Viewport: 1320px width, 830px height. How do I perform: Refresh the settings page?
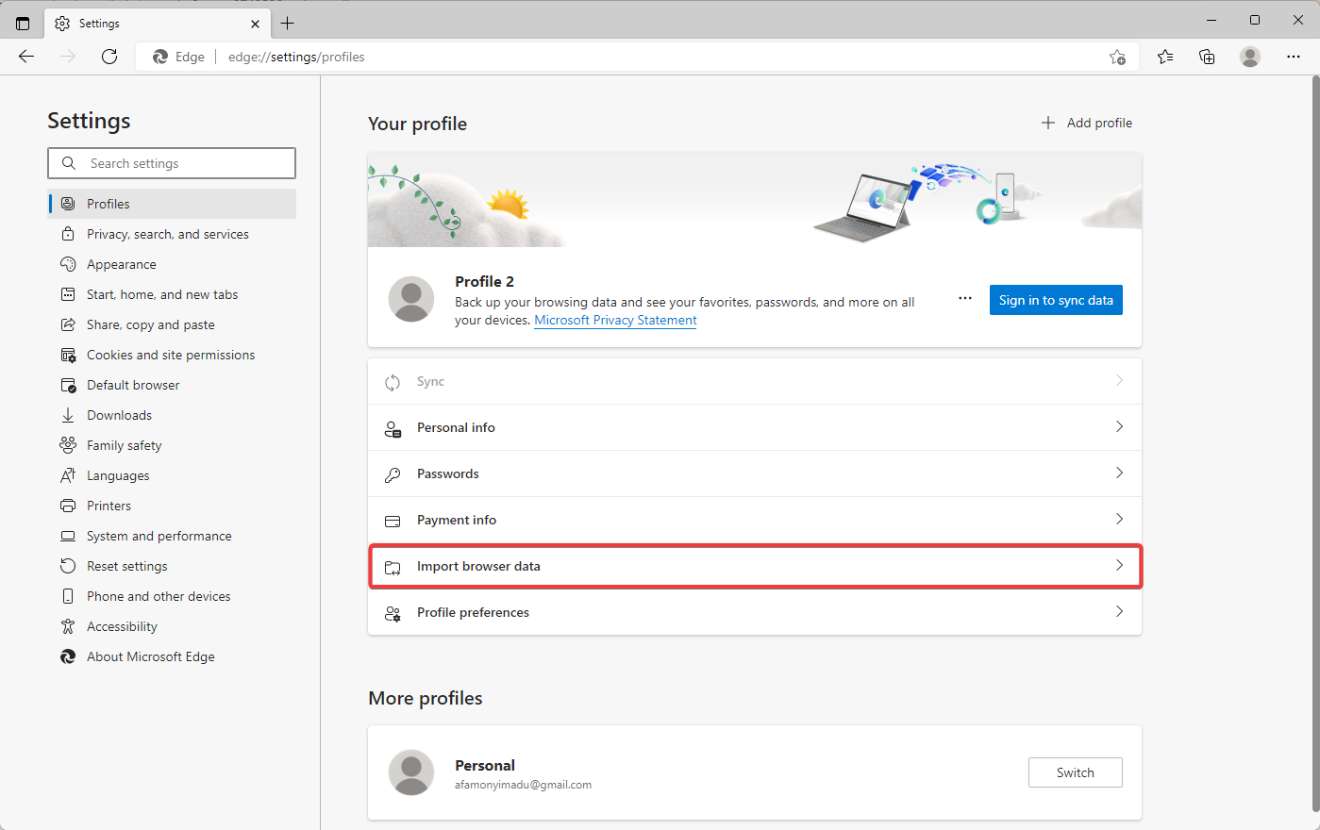pos(109,57)
